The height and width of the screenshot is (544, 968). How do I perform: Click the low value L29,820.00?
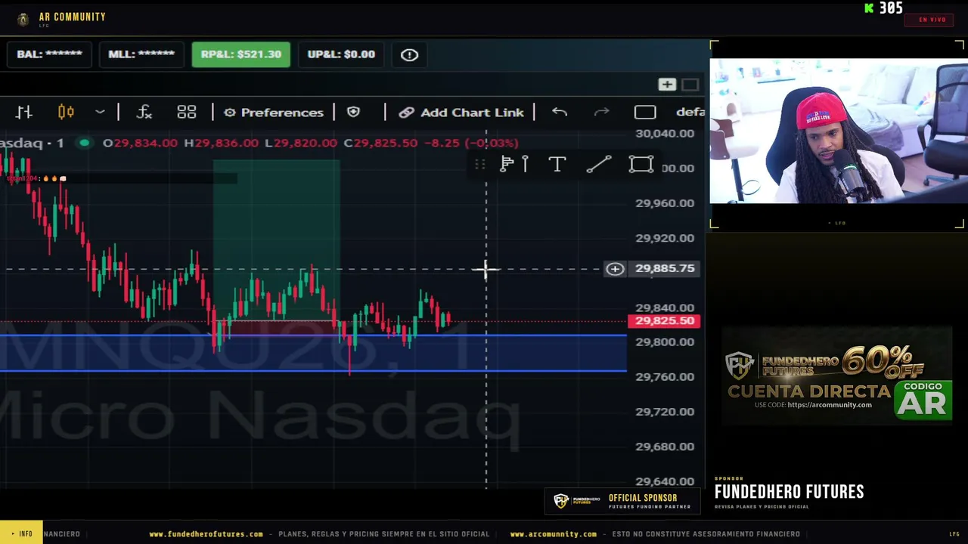[x=301, y=143]
